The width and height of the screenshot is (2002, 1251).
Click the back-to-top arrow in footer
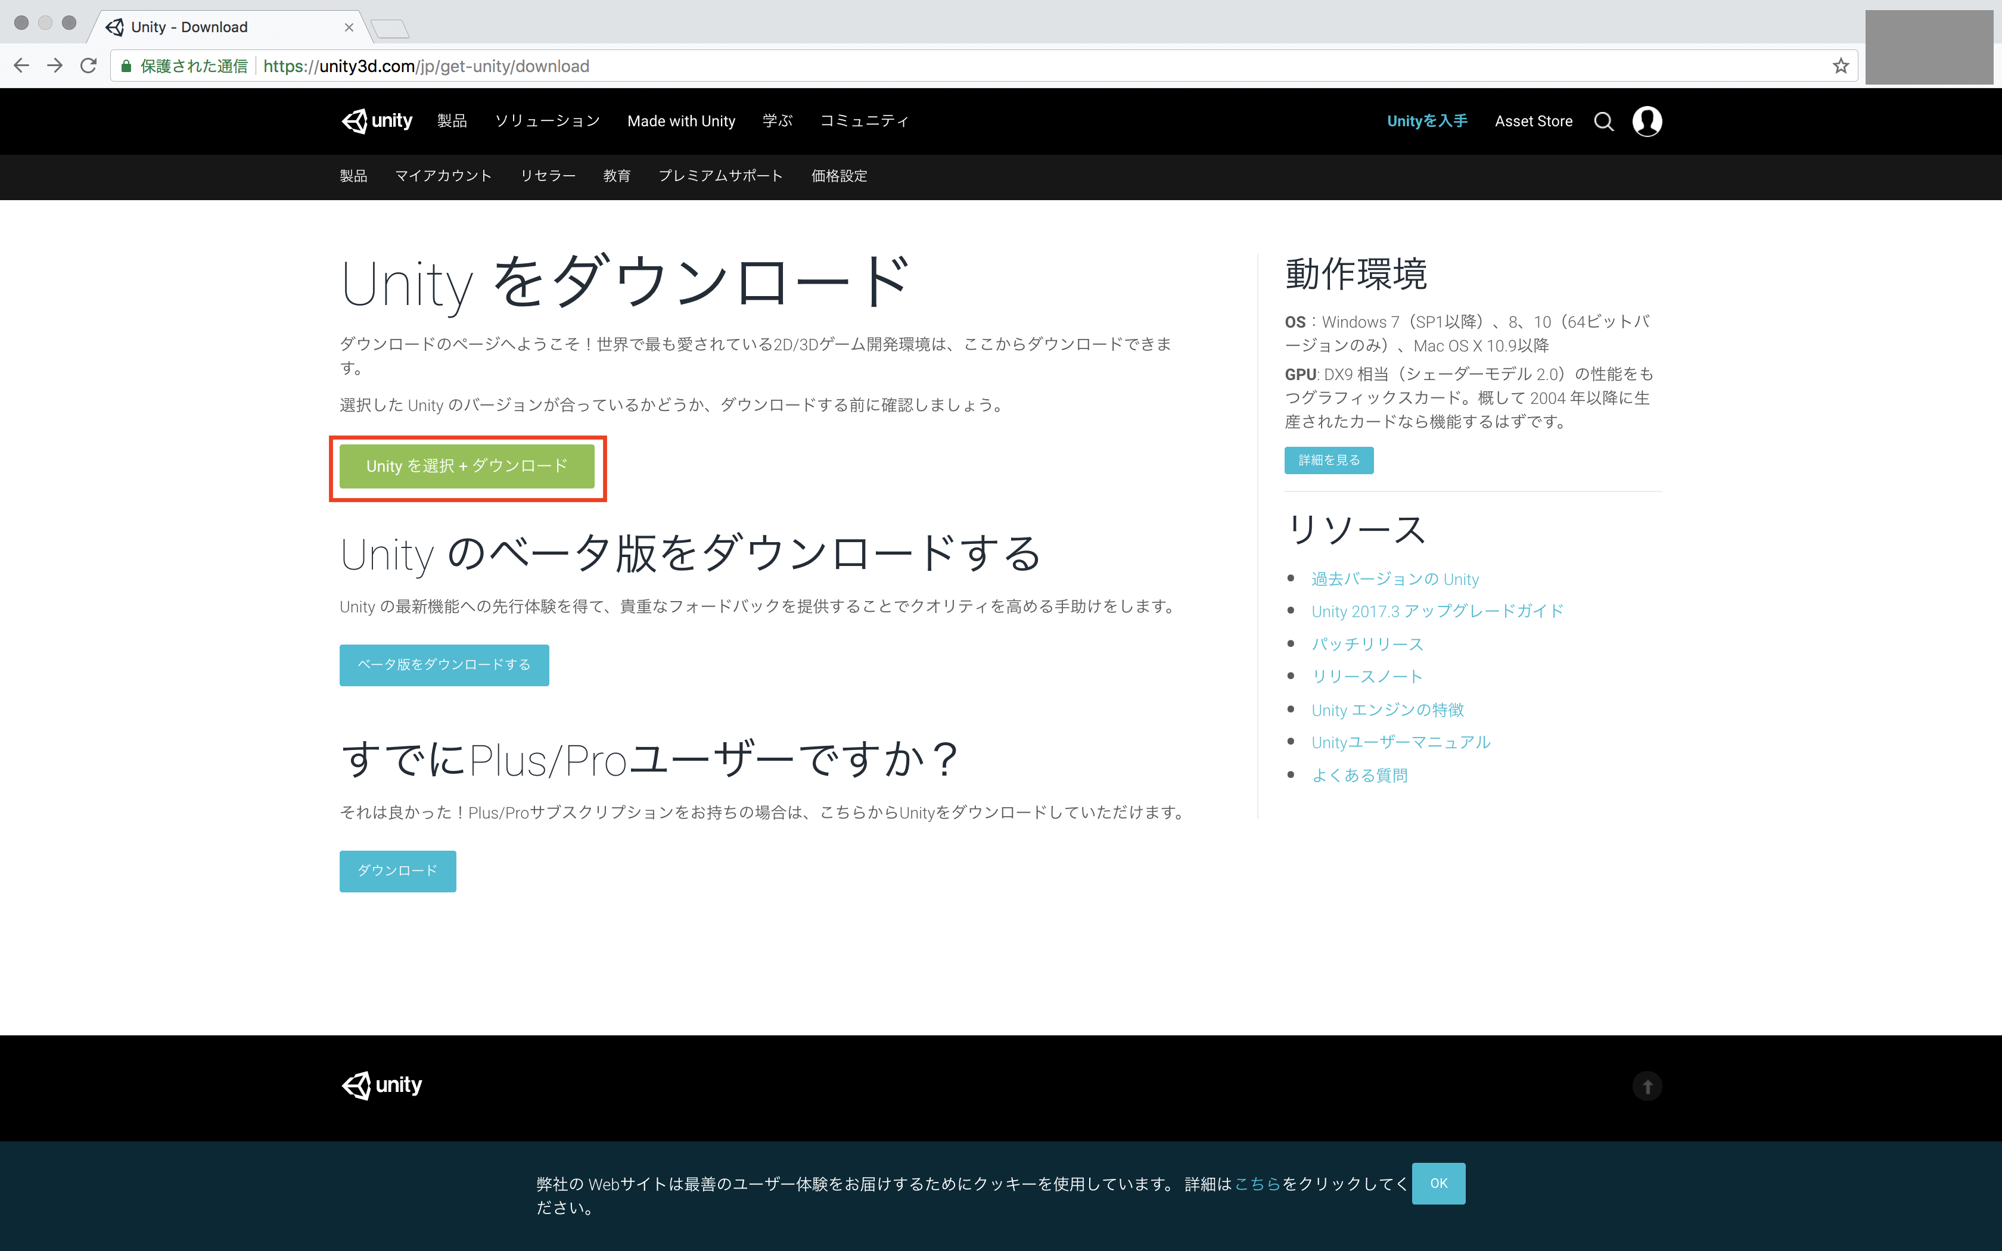click(1647, 1085)
